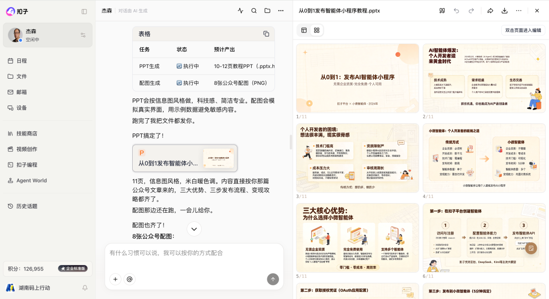Copy the 表格 using copy icon

click(266, 34)
